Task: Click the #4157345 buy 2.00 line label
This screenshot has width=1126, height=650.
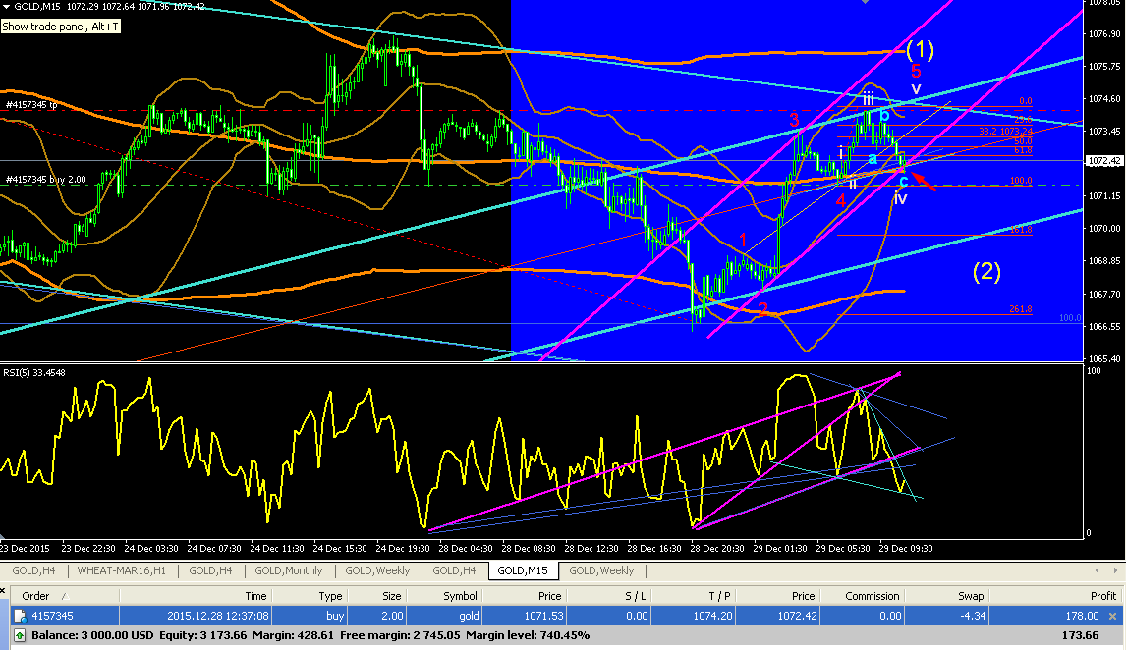Action: click(x=45, y=180)
